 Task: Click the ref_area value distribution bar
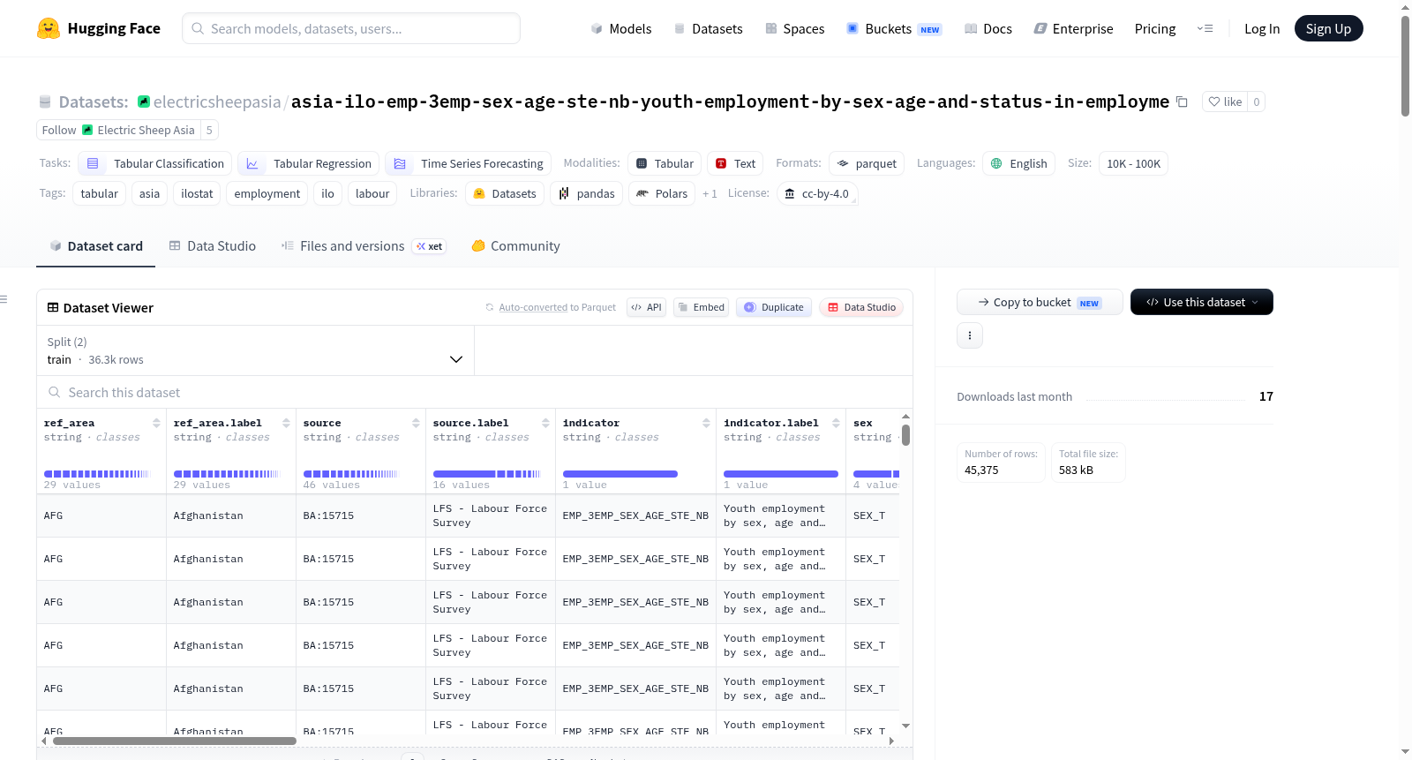coord(96,474)
